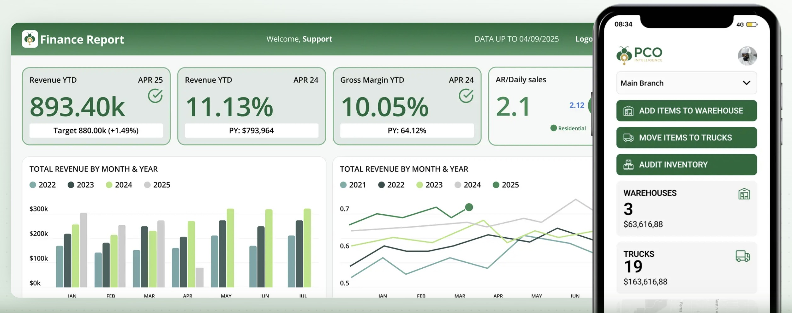Click the chevron arrow beside Main Branch
The height and width of the screenshot is (313, 792).
pyautogui.click(x=746, y=83)
